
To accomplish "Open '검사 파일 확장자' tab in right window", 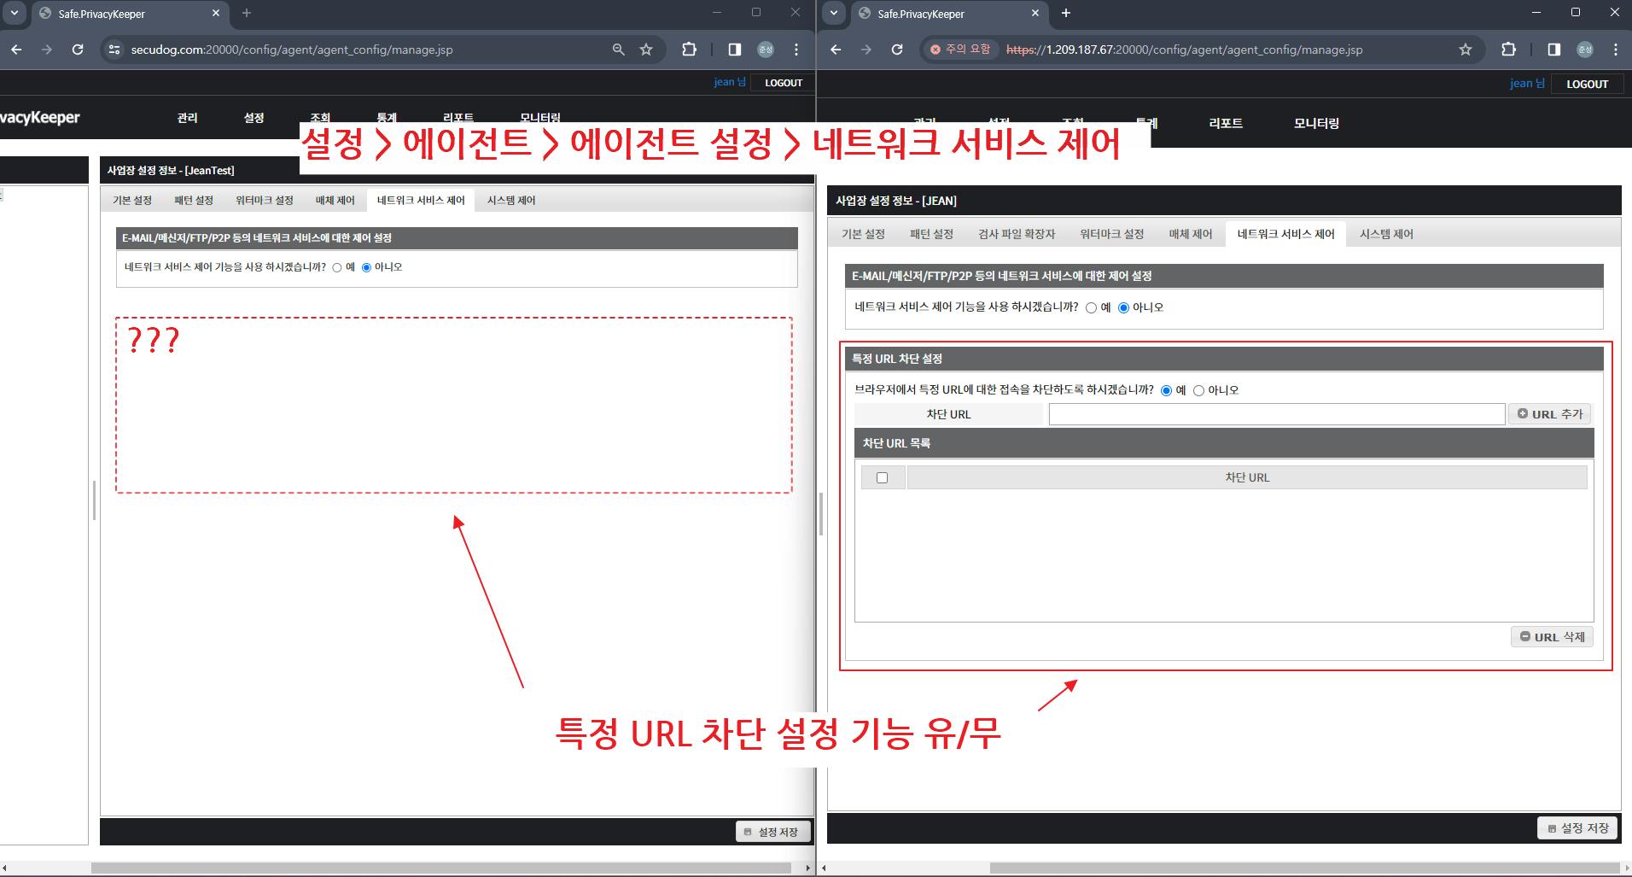I will pyautogui.click(x=1017, y=234).
